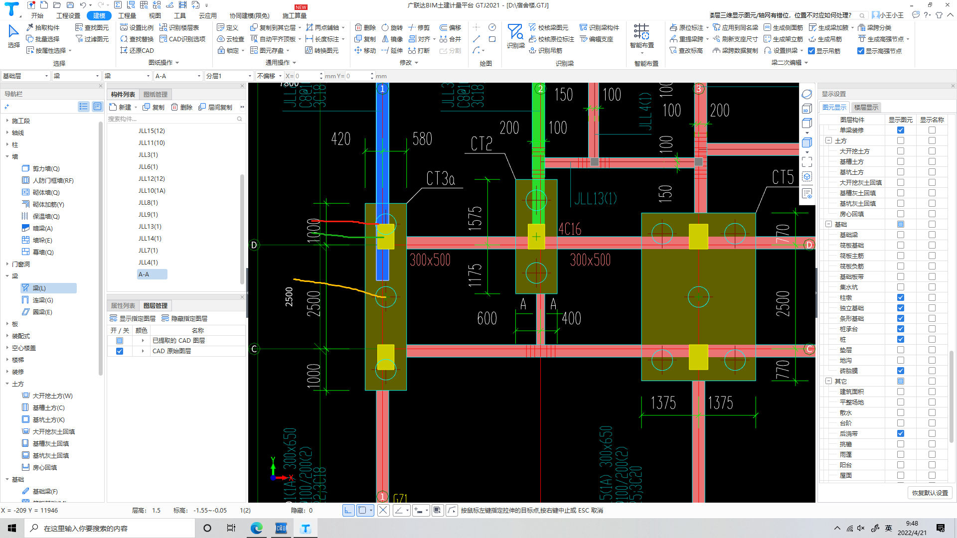Toggle 显示图元 checkbox for 独立基础
This screenshot has width=957, height=538.
pyautogui.click(x=901, y=308)
